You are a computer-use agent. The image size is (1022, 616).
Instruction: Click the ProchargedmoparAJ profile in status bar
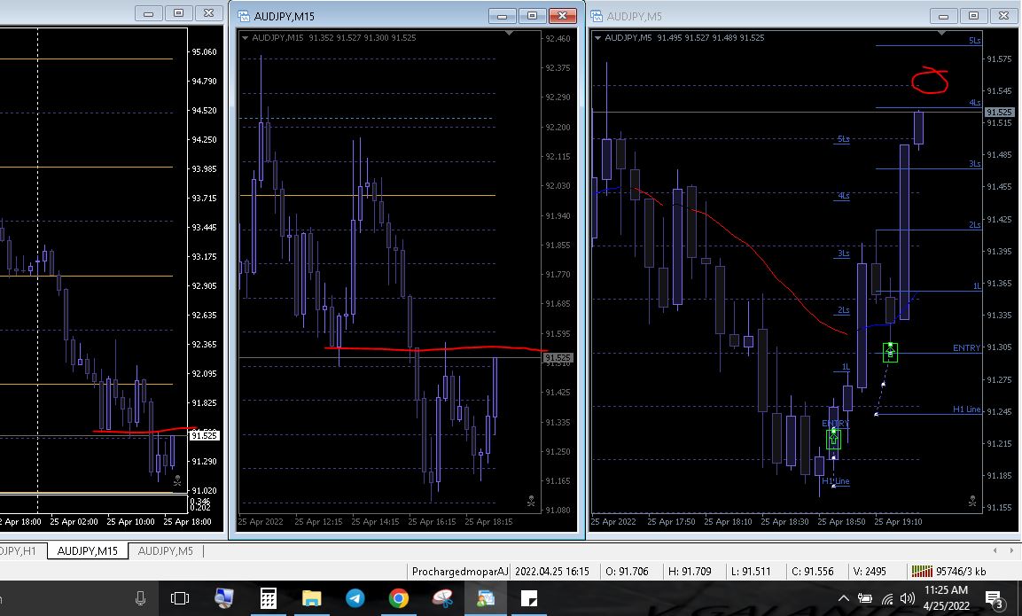pos(459,572)
